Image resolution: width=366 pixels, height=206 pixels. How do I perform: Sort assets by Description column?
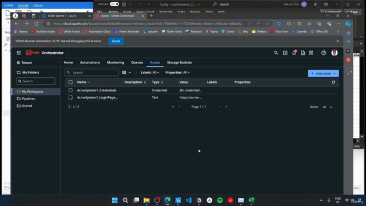click(x=135, y=82)
